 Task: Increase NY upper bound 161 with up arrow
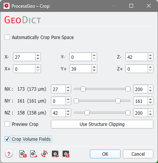[150, 99]
